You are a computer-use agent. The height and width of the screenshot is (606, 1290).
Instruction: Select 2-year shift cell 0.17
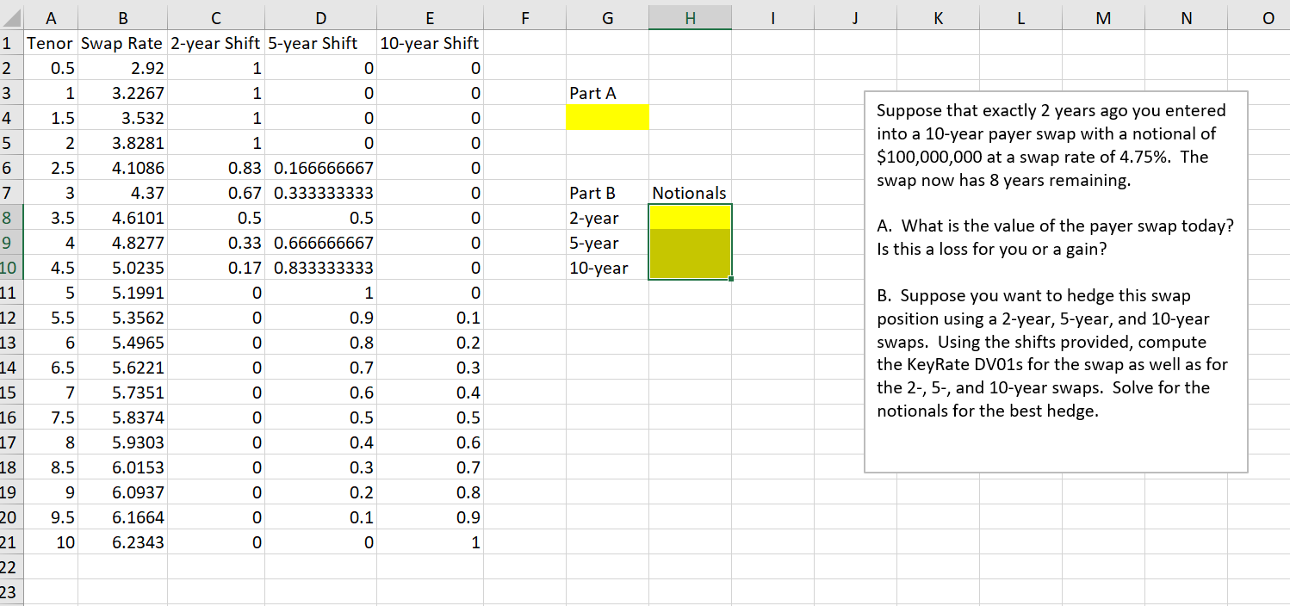tap(216, 268)
